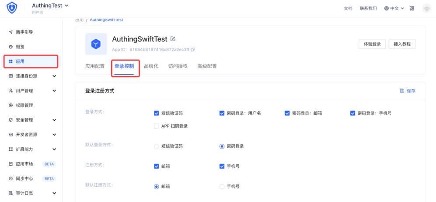This screenshot has width=436, height=202.
Task: Click the edit icon beside AuthingSwiftTest
Action: point(173,39)
